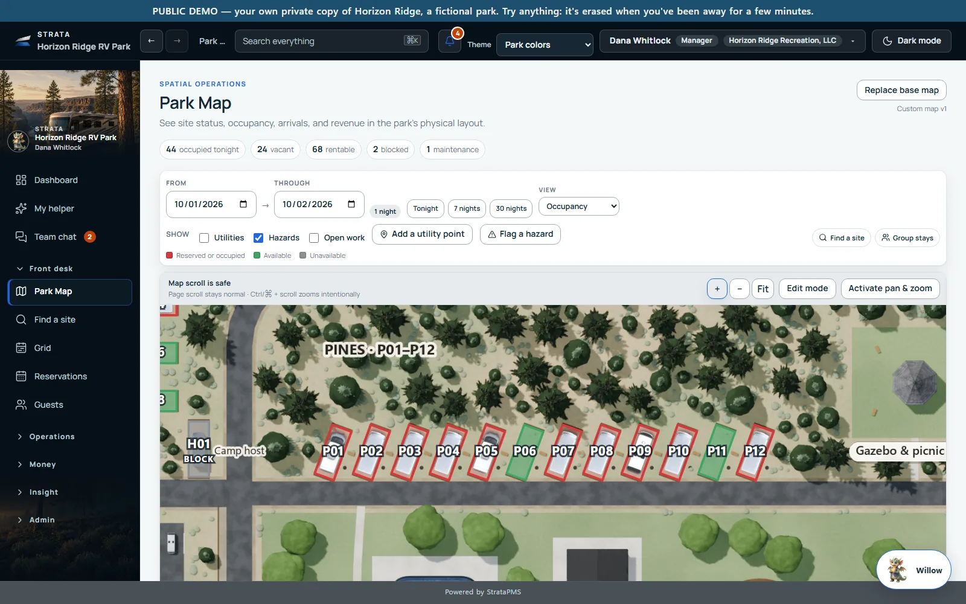Click the Reservations calendar icon
The height and width of the screenshot is (604, 966).
[21, 376]
